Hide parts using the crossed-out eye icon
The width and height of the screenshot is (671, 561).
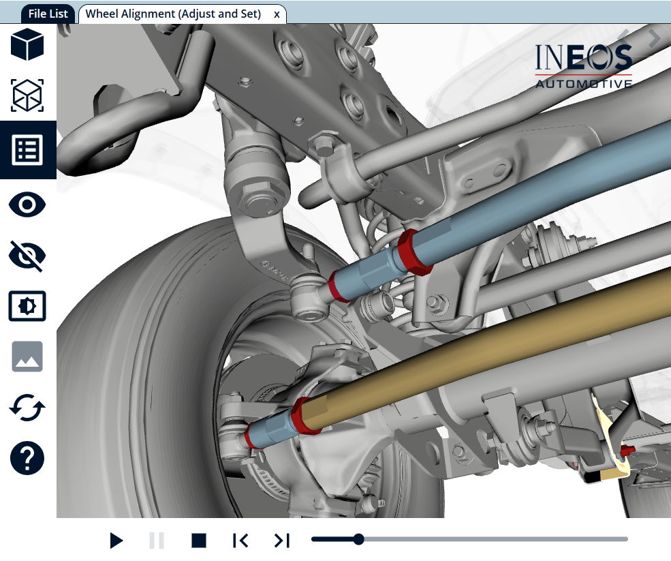click(27, 255)
